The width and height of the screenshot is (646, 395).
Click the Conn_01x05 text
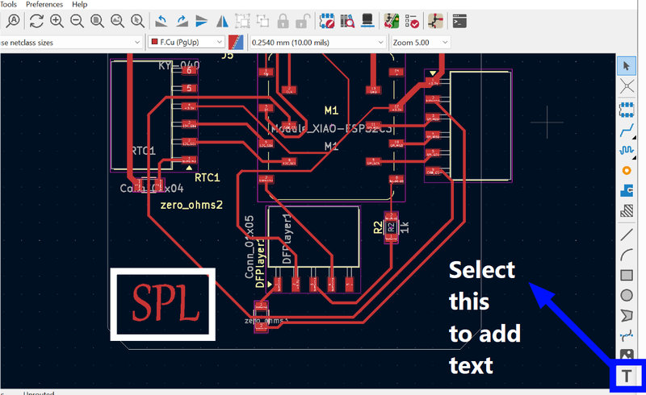[x=250, y=247]
